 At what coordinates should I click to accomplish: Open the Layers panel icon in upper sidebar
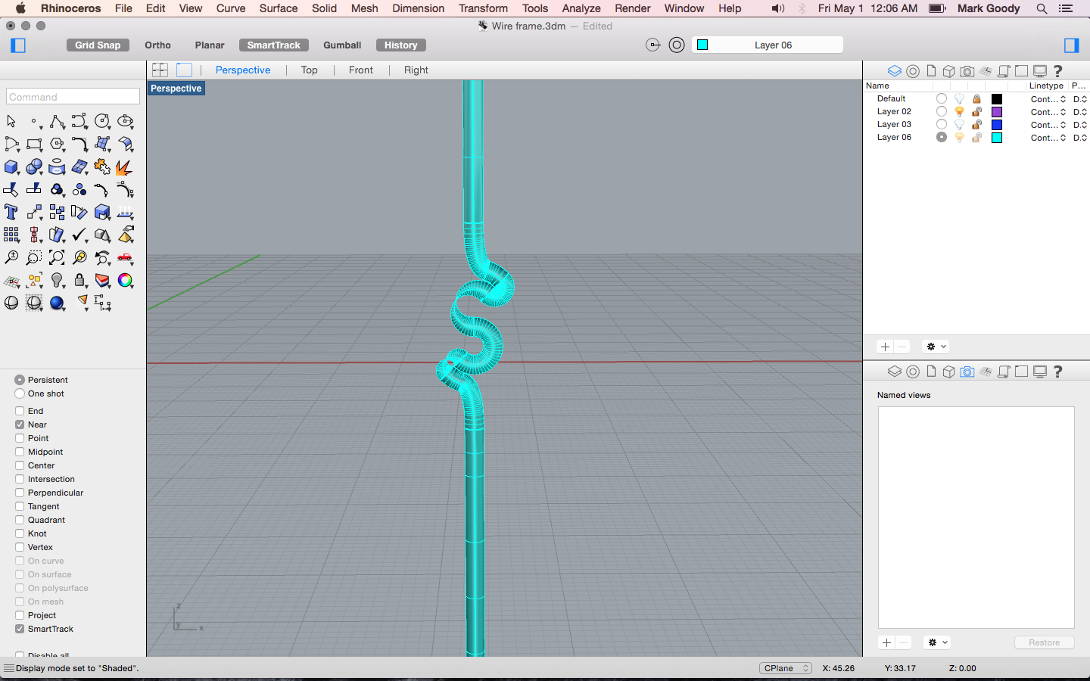pos(895,71)
